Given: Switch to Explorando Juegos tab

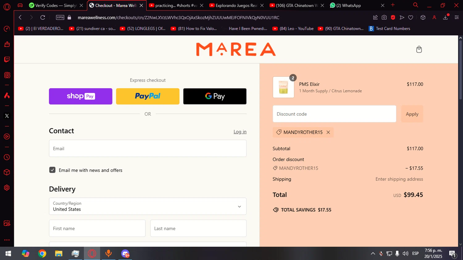Looking at the screenshot, I should click(236, 5).
